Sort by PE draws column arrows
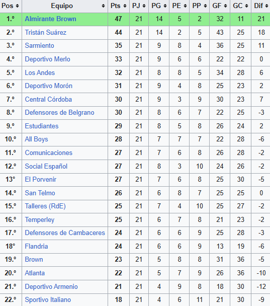 (185, 6)
